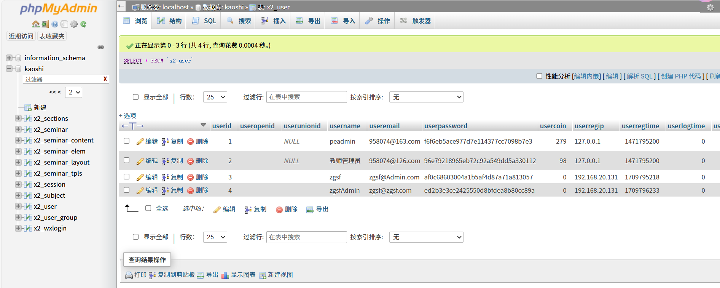This screenshot has width=720, height=288.
Task: Click the pencil edit icon for peadmin row
Action: [x=140, y=142]
